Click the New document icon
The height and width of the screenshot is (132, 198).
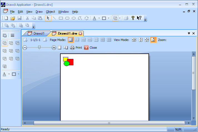[x=6, y=18]
